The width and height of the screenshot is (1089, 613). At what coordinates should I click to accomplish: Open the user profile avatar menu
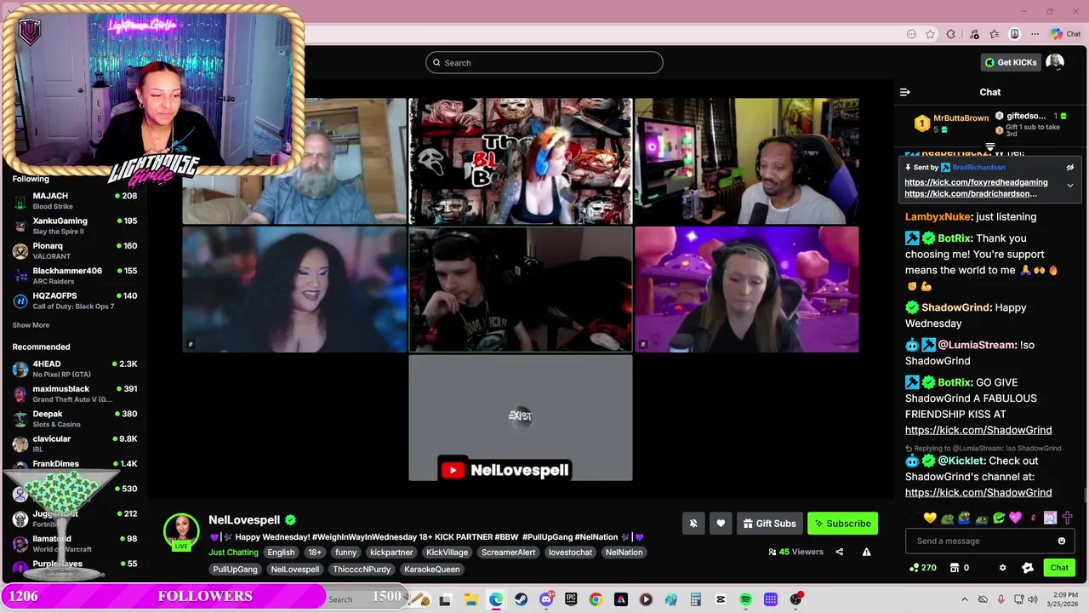[x=1055, y=62]
